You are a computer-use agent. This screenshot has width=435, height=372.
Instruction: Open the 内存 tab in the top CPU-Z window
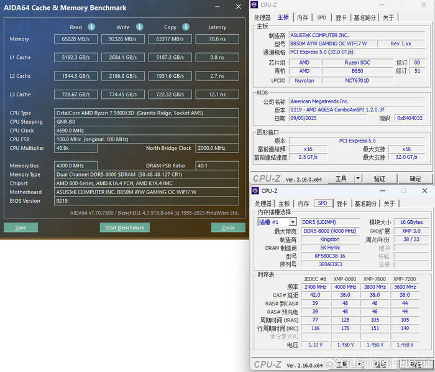[x=303, y=18]
